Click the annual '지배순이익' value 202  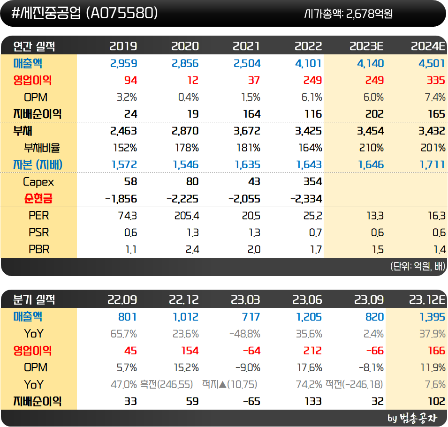pos(375,114)
